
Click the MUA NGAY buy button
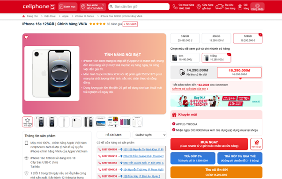[209, 144]
